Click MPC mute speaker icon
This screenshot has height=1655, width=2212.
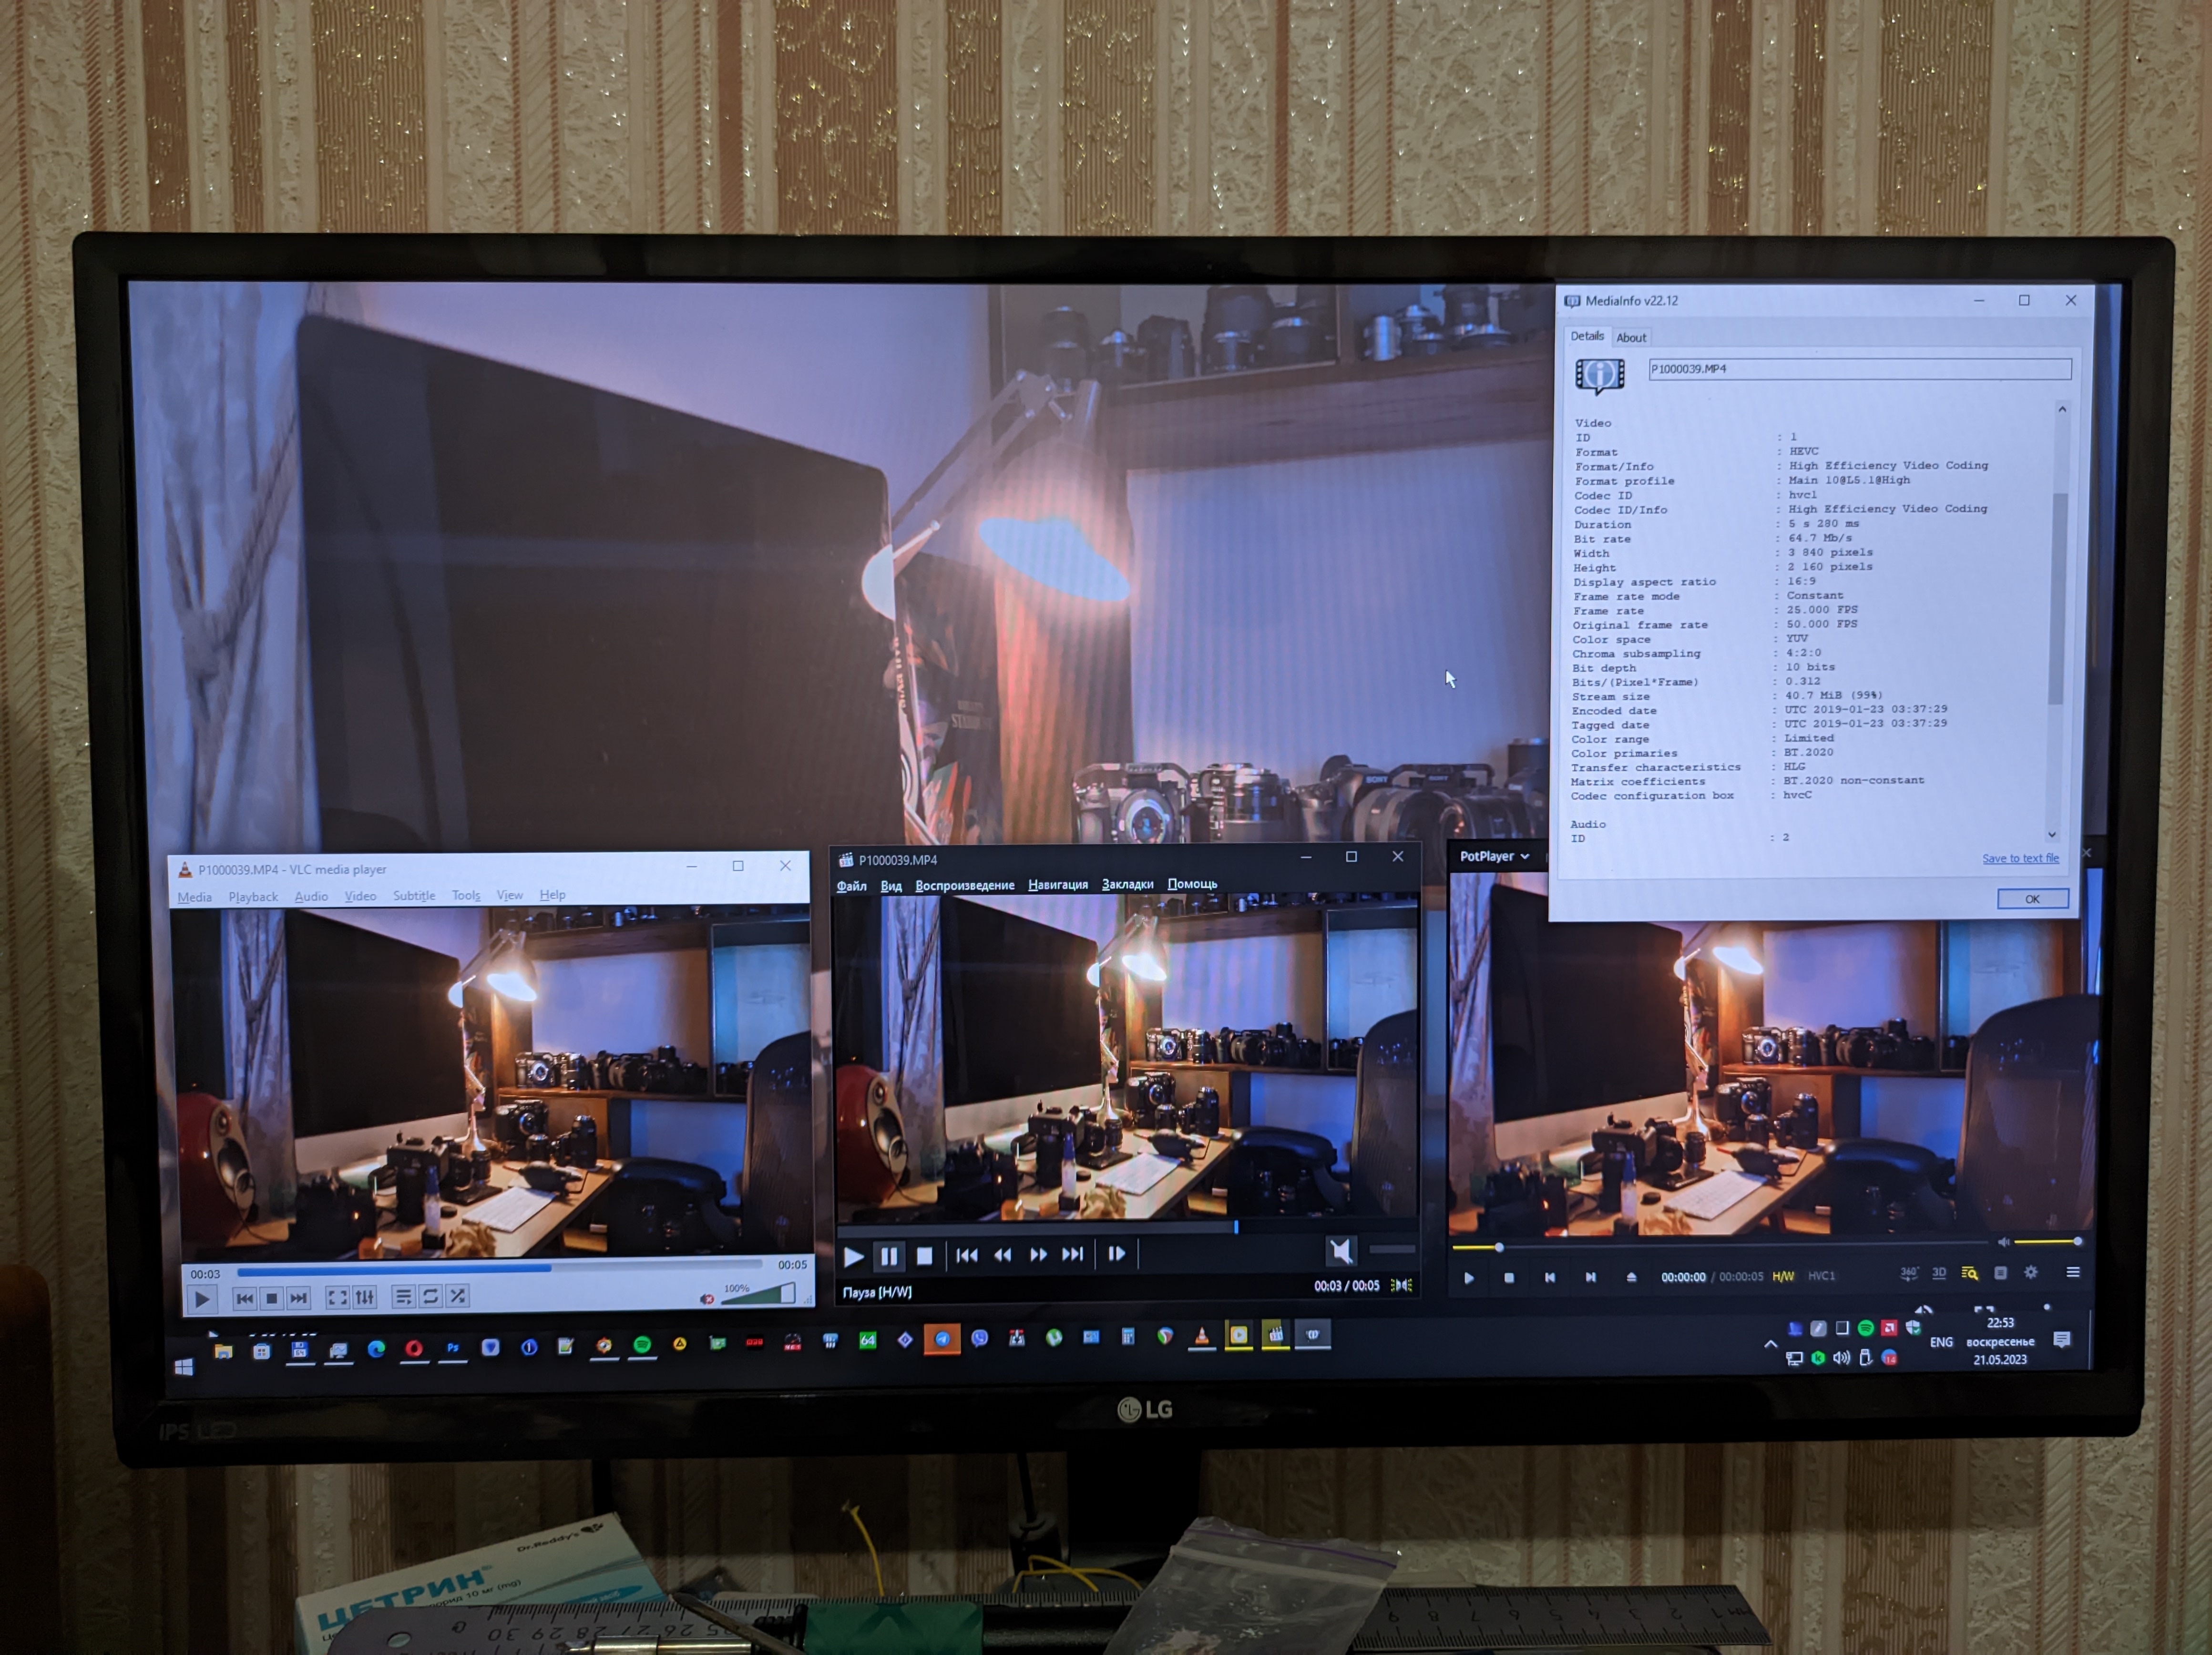tap(1341, 1251)
